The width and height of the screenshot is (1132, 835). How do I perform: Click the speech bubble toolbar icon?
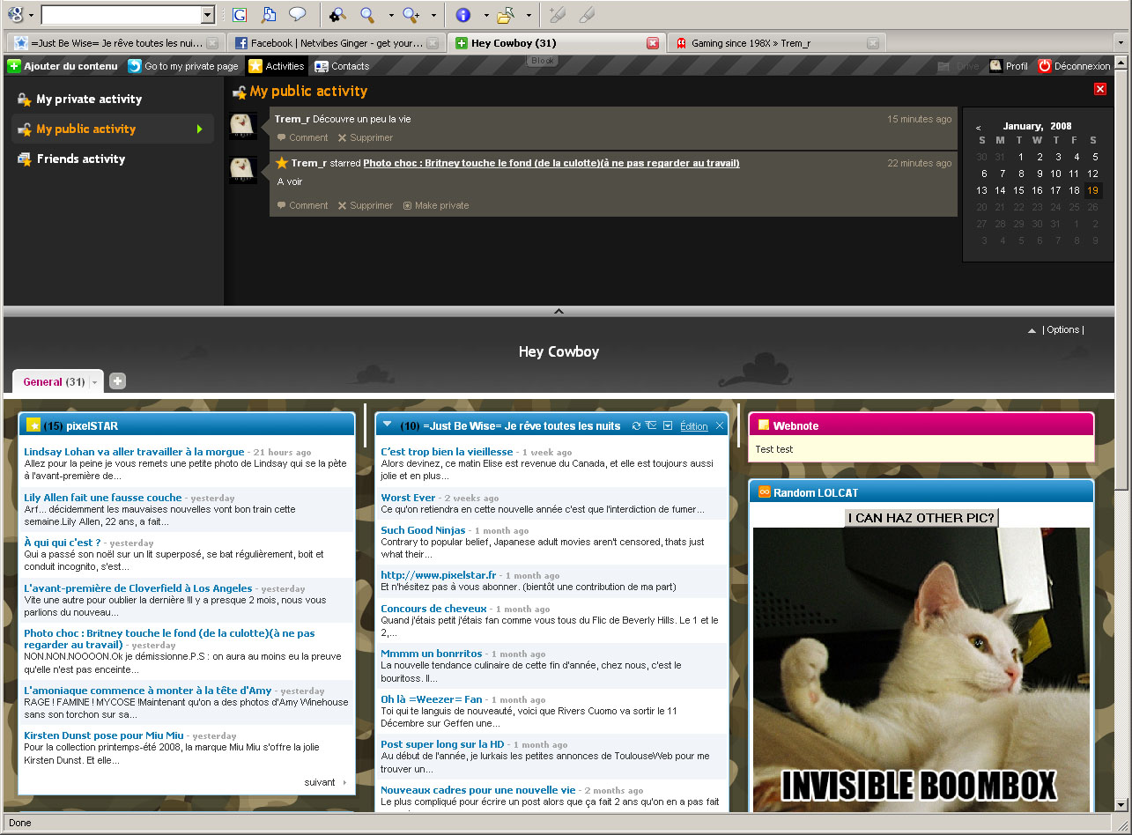coord(298,14)
